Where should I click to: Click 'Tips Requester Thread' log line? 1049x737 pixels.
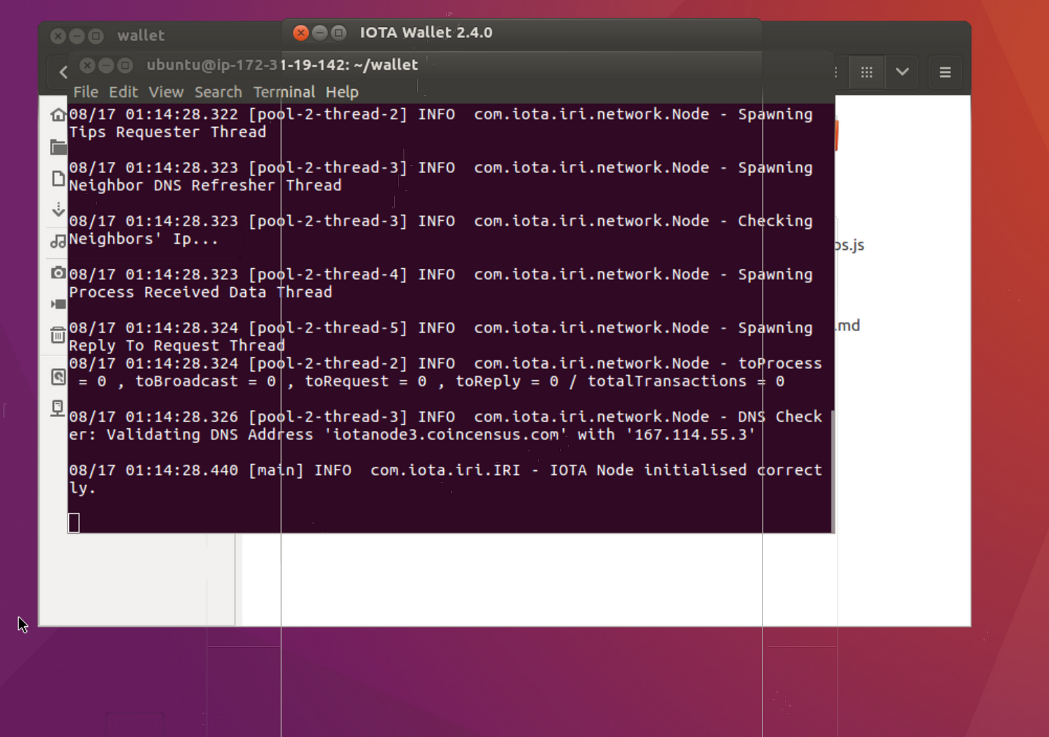pyautogui.click(x=168, y=132)
